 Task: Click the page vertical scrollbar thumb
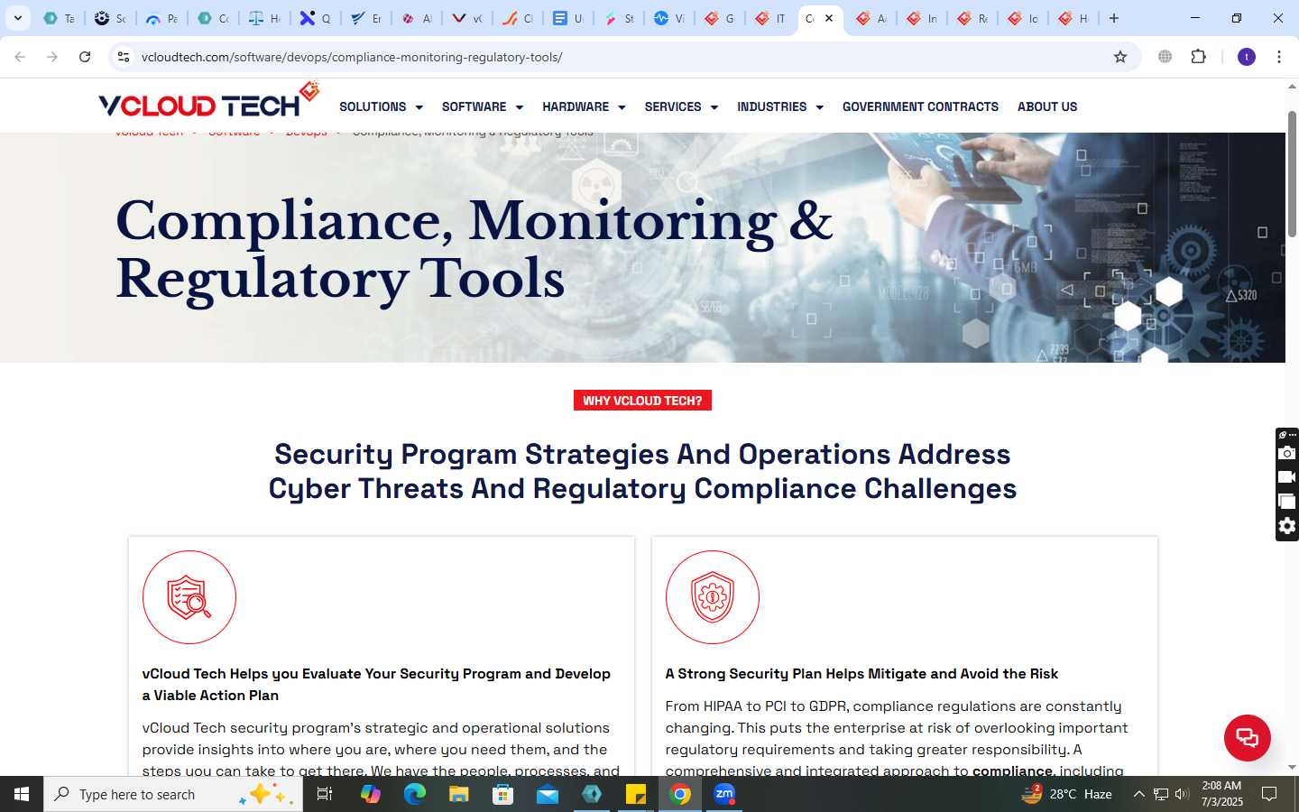pyautogui.click(x=1292, y=173)
